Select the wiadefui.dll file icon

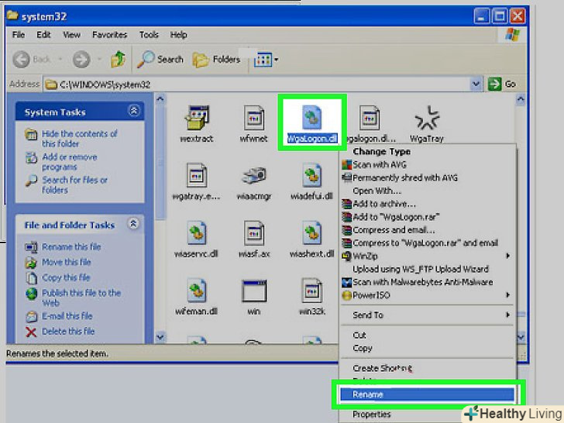tap(312, 176)
